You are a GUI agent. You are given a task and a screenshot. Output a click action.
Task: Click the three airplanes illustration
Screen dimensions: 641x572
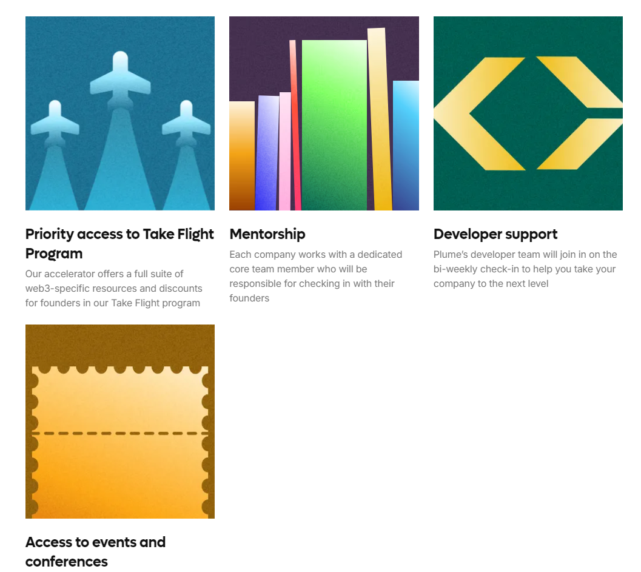[120, 113]
